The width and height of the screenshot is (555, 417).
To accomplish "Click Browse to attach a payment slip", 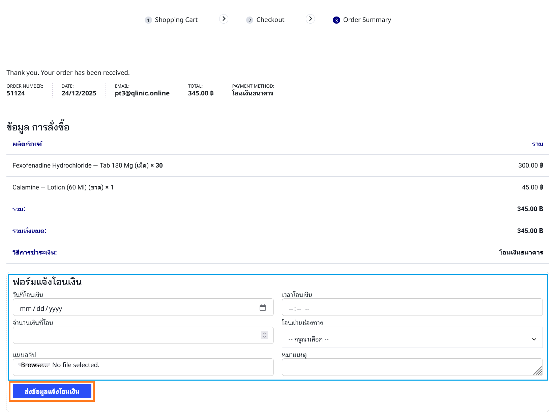I will click(x=34, y=365).
